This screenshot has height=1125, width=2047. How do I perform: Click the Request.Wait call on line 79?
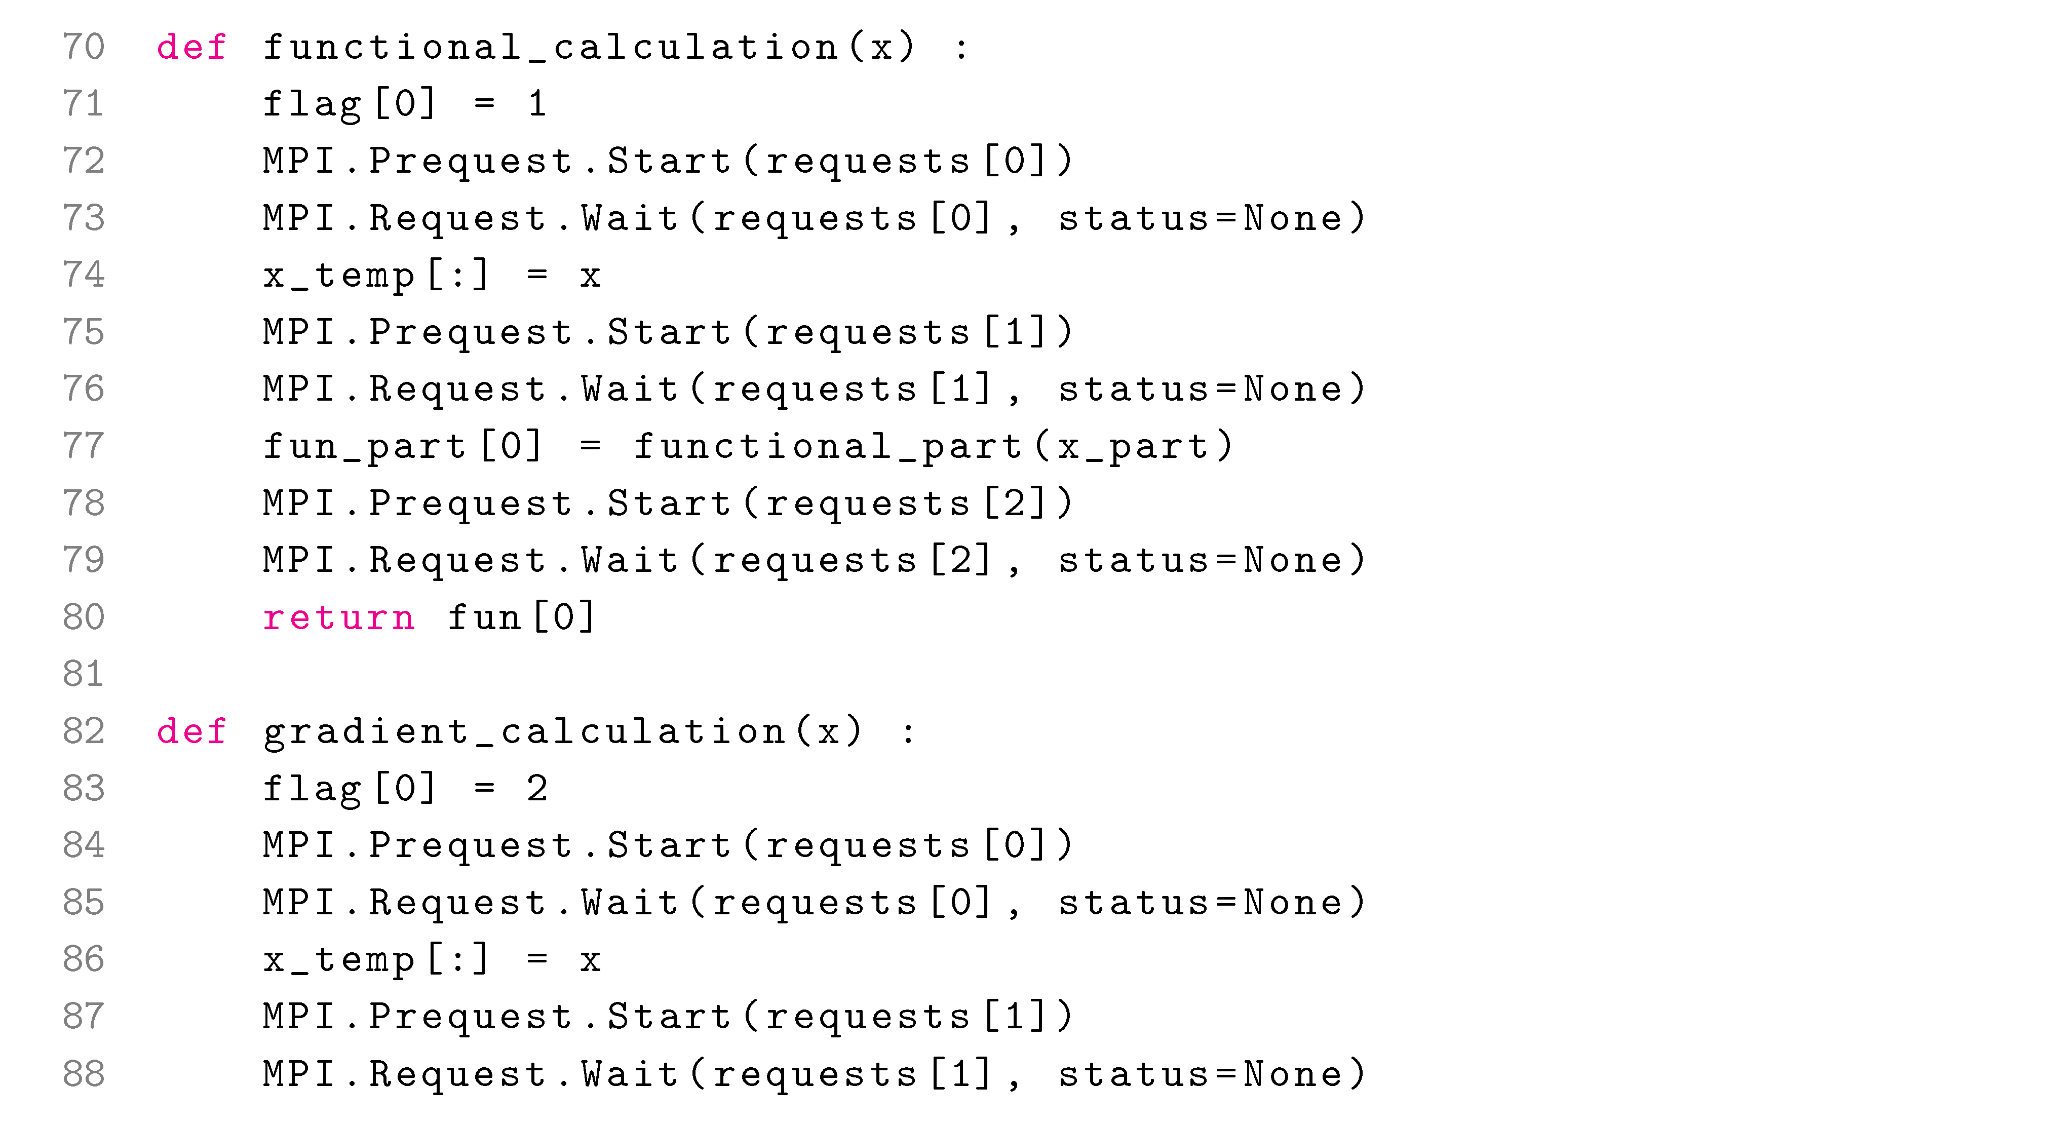(x=524, y=561)
